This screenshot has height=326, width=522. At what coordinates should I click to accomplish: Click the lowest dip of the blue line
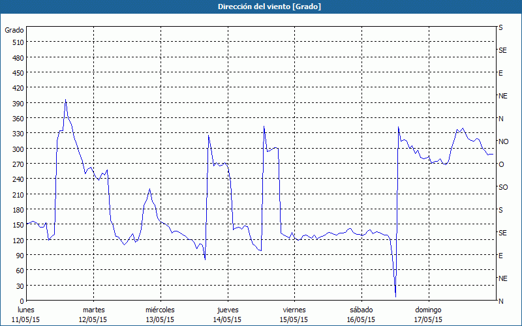(395, 297)
